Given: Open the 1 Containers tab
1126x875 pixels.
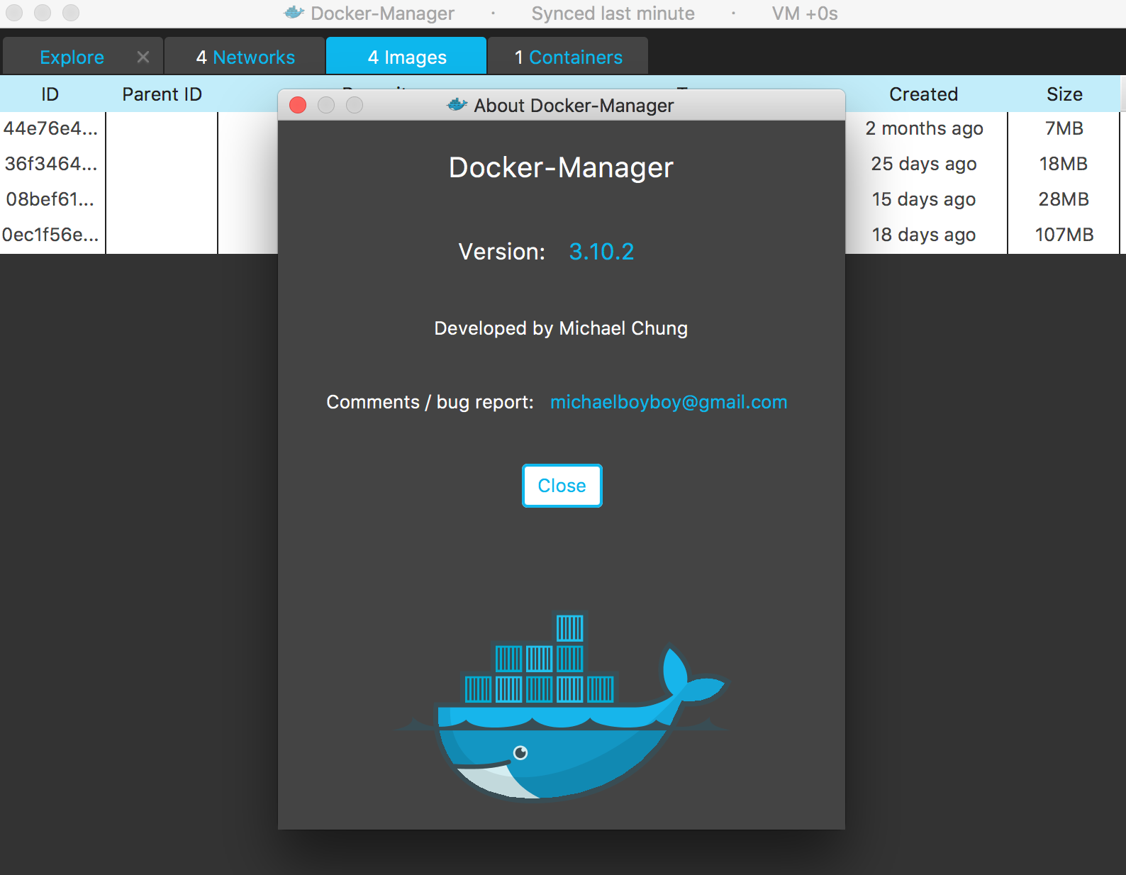Looking at the screenshot, I should [569, 57].
